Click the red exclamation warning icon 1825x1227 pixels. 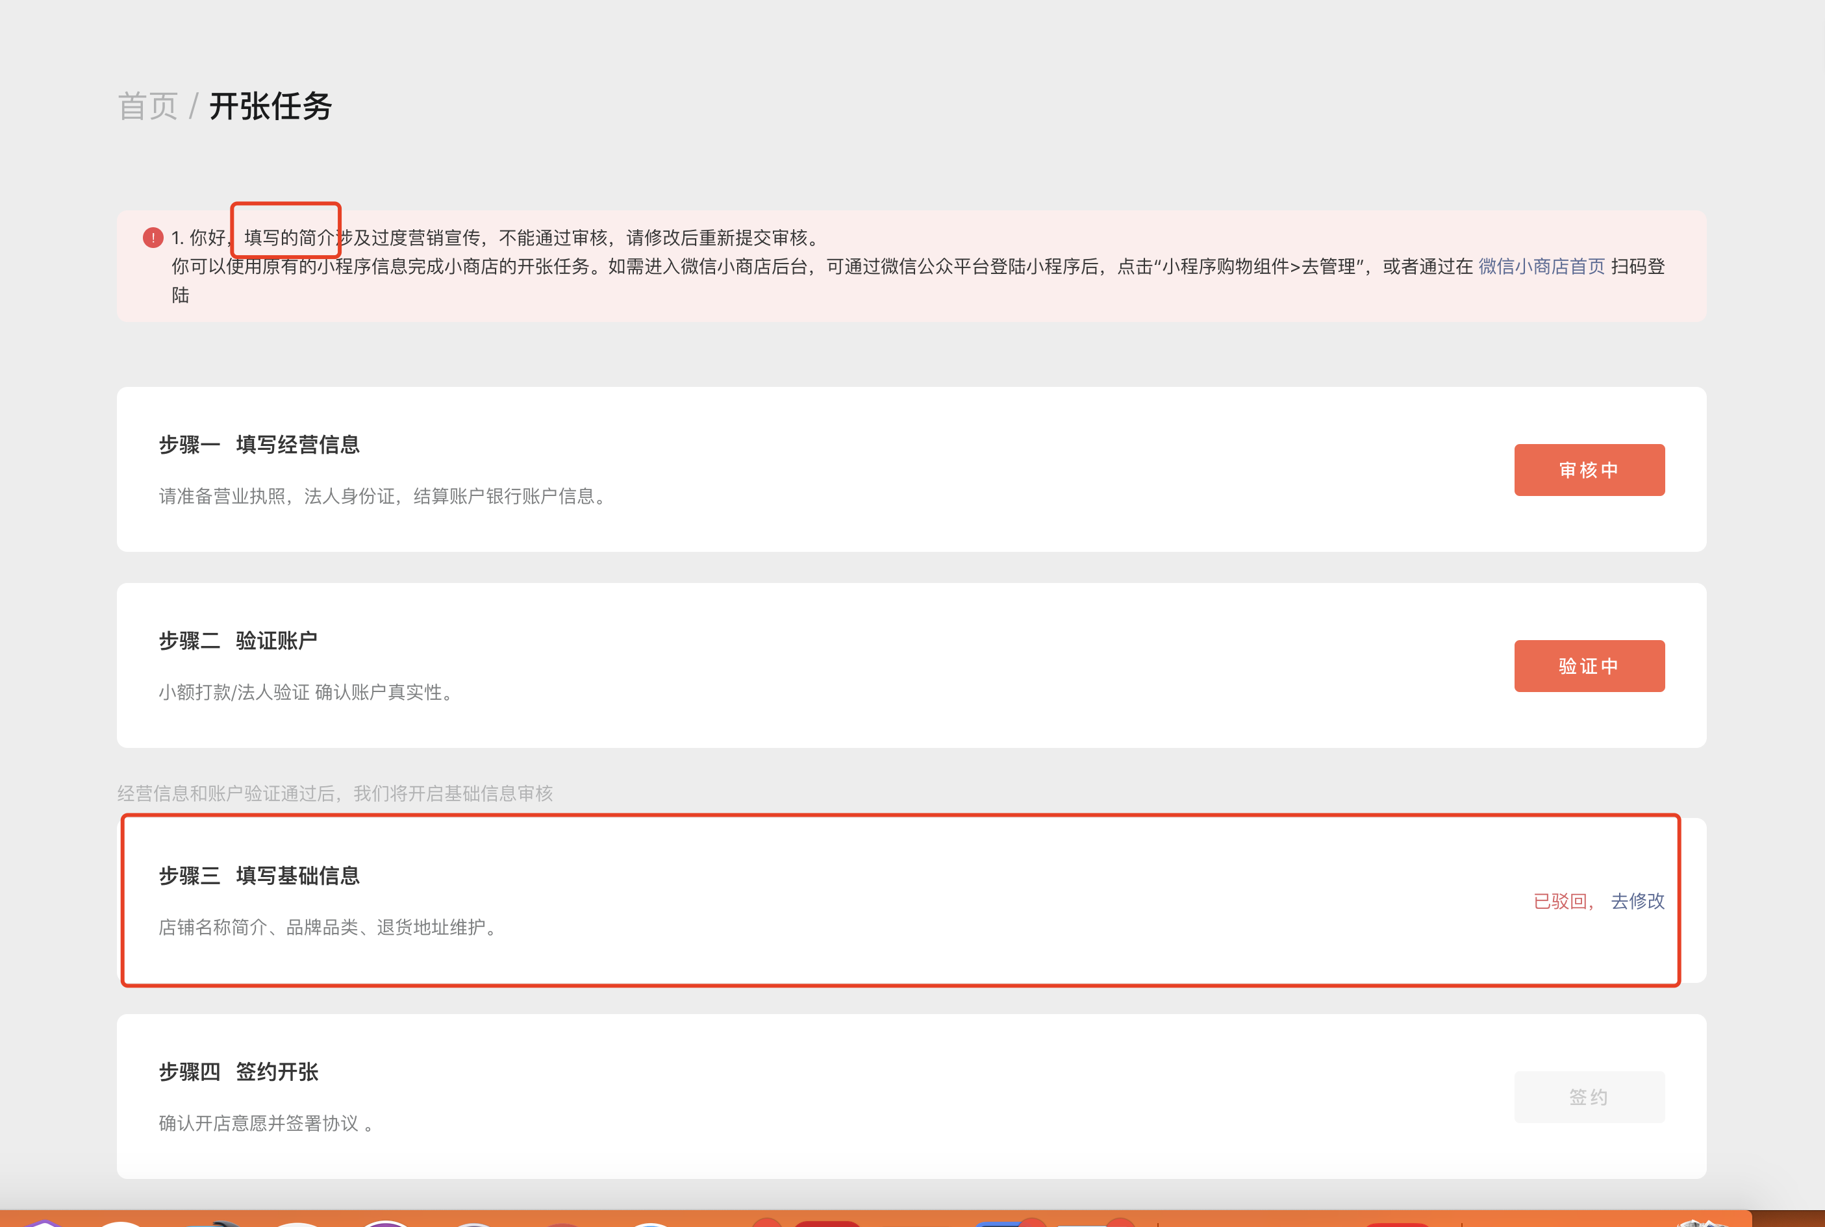coord(153,237)
